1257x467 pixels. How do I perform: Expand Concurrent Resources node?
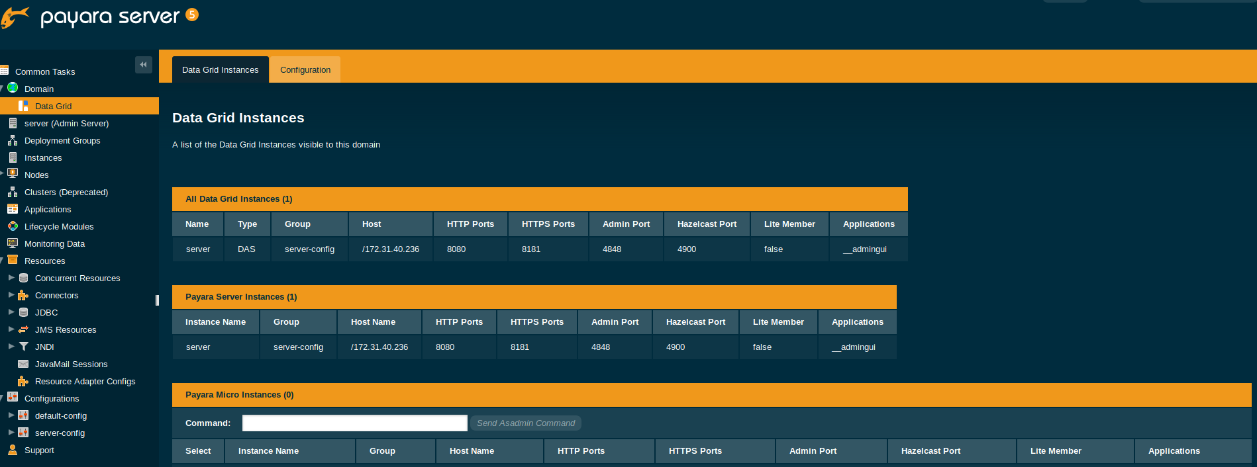point(11,277)
